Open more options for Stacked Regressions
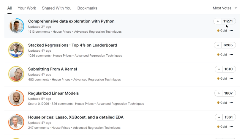Screen dimensions: 245x139 (231, 55)
